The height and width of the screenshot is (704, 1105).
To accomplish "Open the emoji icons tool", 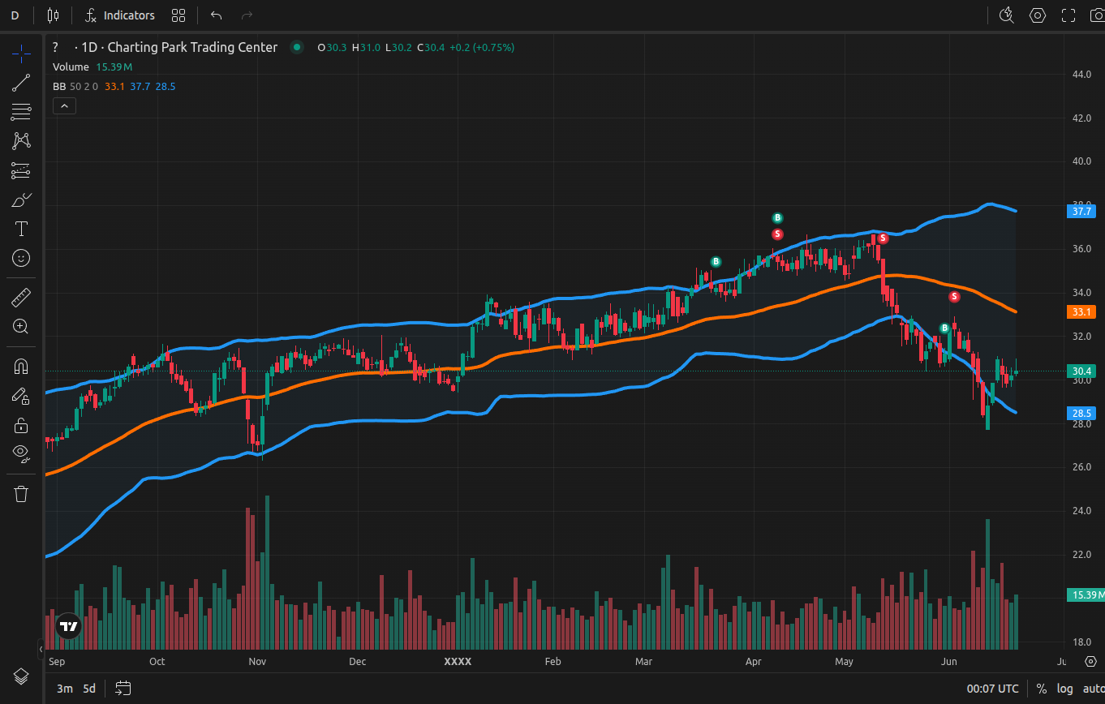I will pos(21,258).
